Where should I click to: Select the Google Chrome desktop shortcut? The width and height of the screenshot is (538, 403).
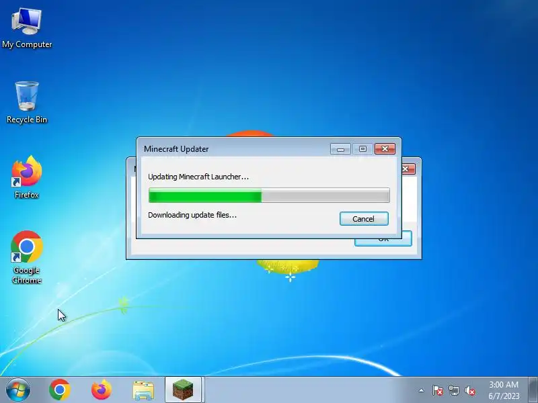click(x=27, y=257)
